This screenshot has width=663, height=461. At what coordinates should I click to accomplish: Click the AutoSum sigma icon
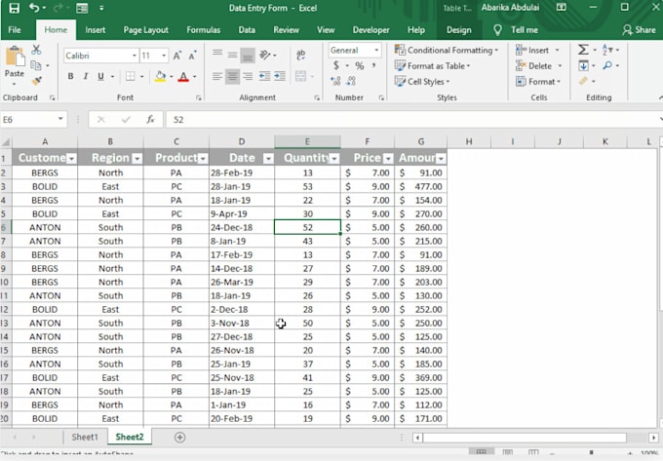coord(583,50)
